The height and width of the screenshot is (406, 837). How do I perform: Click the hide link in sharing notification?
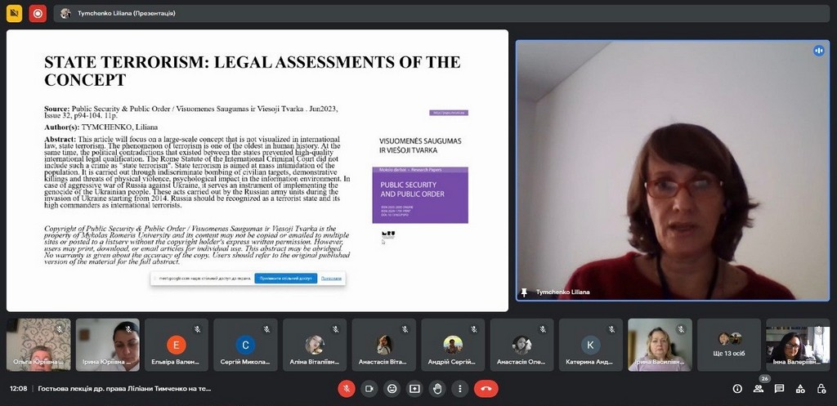click(x=331, y=279)
